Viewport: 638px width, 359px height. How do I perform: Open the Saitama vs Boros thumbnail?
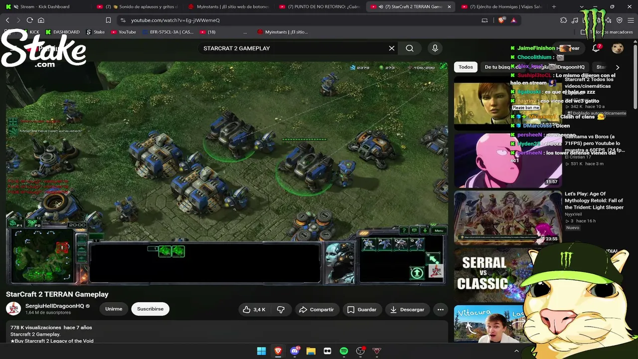507,160
